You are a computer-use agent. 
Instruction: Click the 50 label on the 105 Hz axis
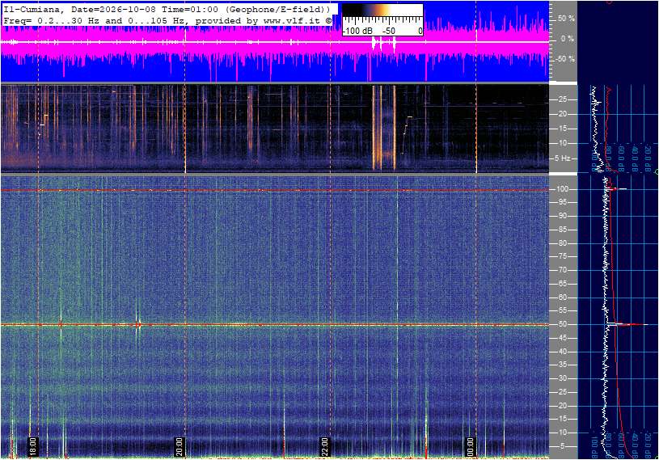click(562, 324)
